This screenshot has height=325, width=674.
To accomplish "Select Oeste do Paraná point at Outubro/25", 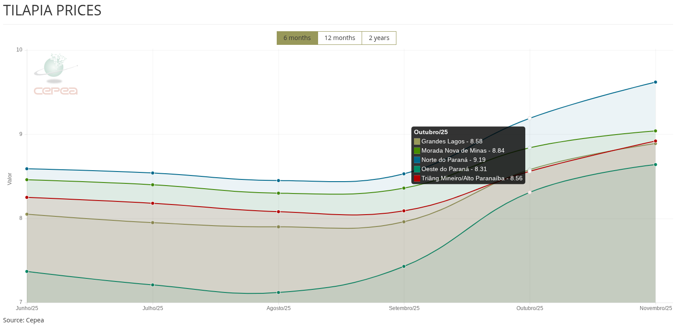I will pos(530,192).
